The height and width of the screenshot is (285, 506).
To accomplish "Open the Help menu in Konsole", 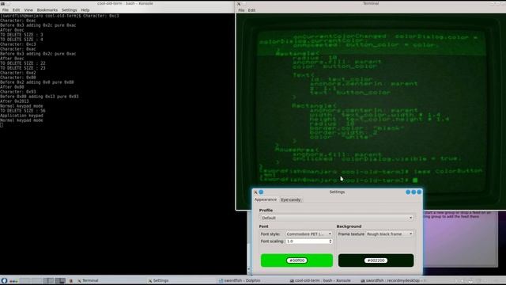I will tap(85, 10).
